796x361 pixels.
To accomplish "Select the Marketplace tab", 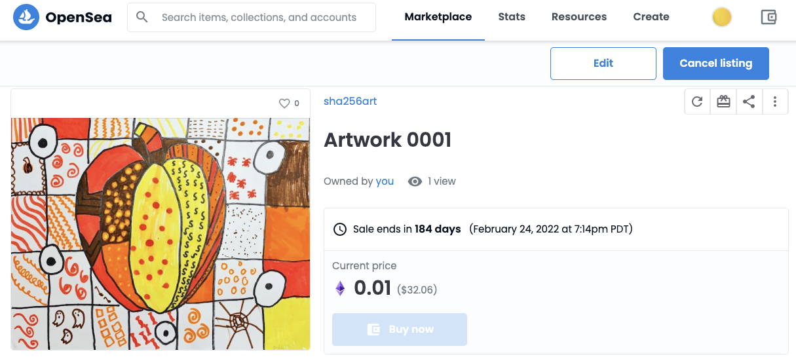I will tap(438, 17).
